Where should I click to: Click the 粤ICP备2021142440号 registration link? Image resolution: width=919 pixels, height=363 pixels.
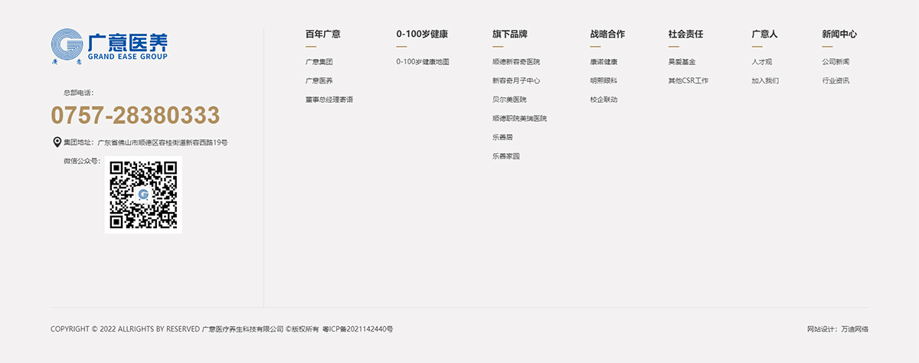click(x=358, y=329)
